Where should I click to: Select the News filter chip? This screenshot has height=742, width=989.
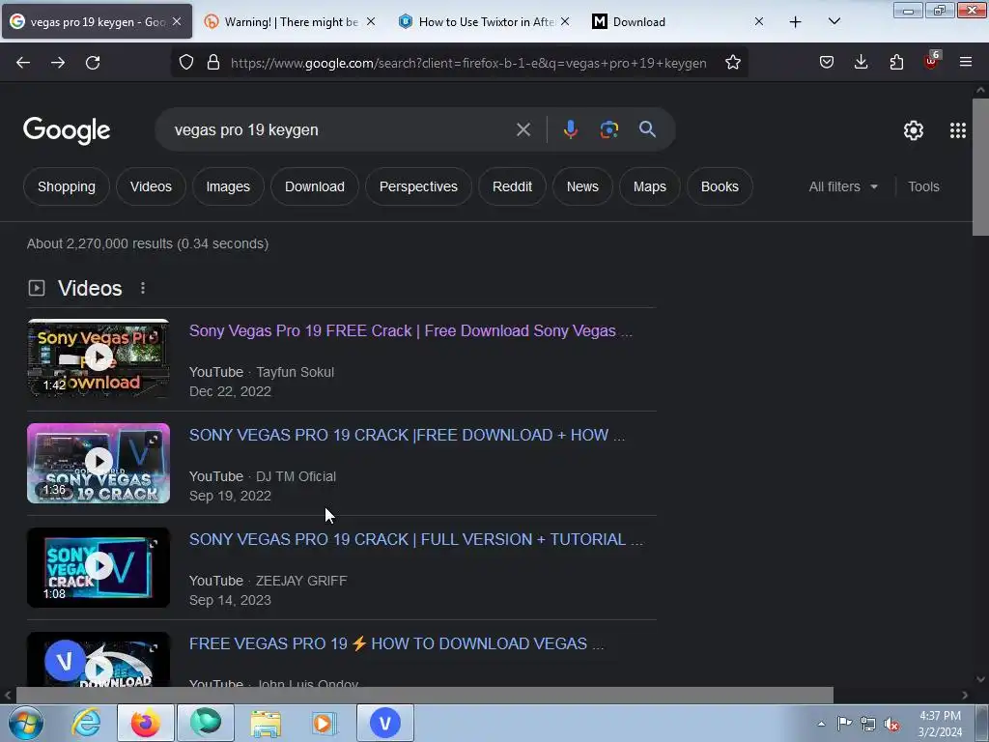(582, 186)
